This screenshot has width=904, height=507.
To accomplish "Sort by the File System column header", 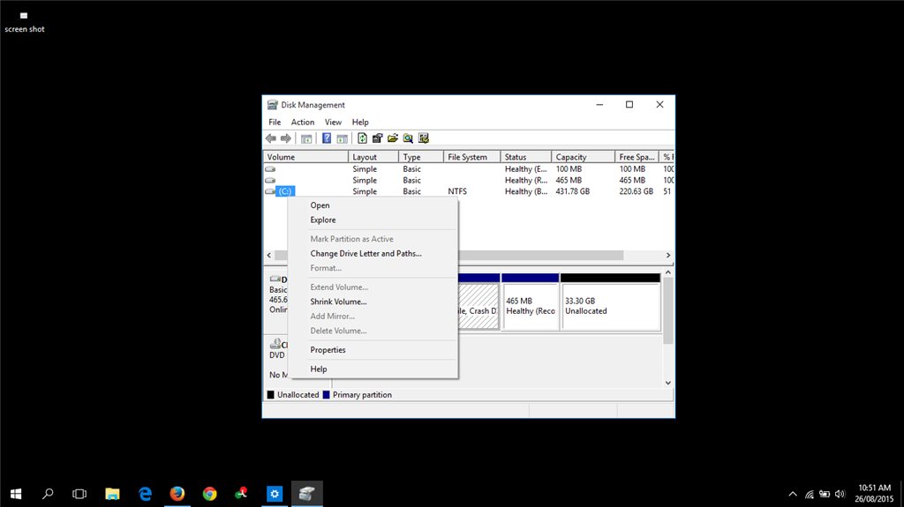I will coord(471,157).
